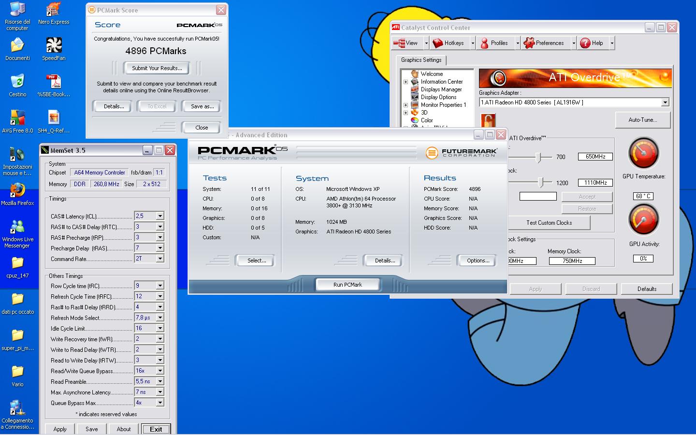696x435 pixels.
Task: Launch Mozilla Firefox desktop icon
Action: (17, 194)
